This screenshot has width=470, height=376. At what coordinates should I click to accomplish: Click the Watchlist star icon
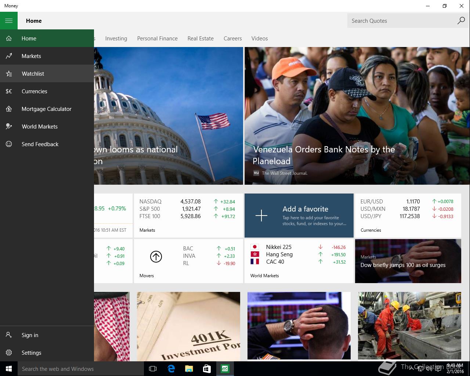point(9,74)
